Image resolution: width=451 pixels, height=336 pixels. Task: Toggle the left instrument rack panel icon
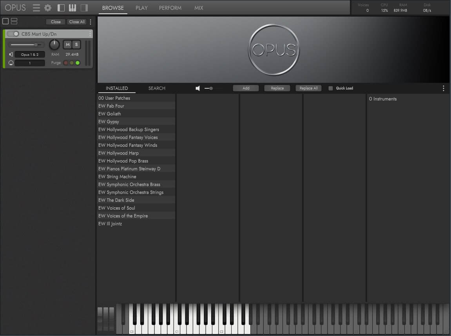61,8
